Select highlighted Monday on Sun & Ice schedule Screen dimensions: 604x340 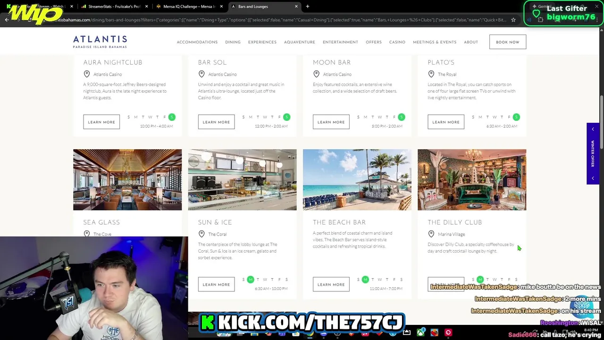[x=251, y=280]
